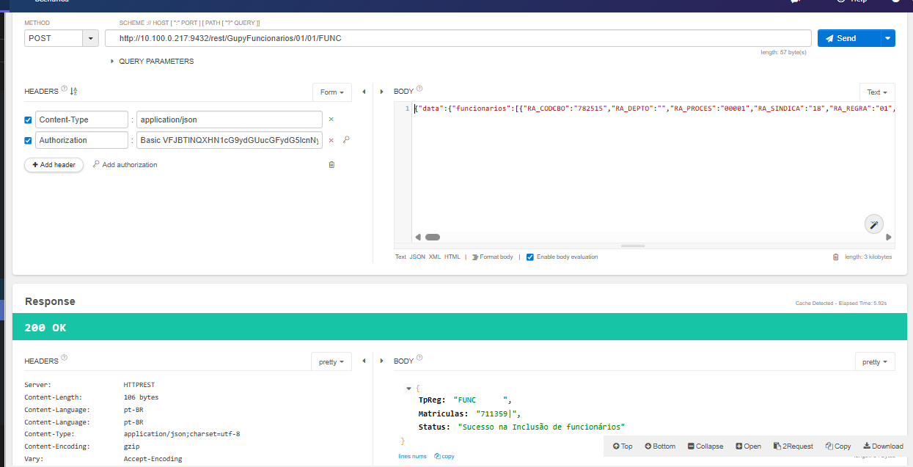Remove the Content-Type header row
This screenshot has height=467, width=913.
[x=331, y=119]
